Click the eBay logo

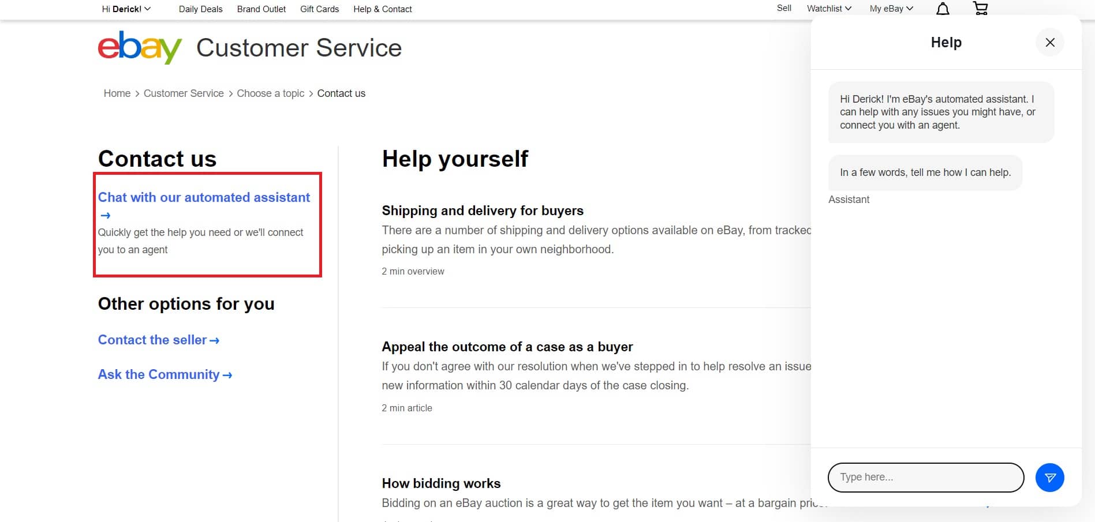pyautogui.click(x=140, y=47)
